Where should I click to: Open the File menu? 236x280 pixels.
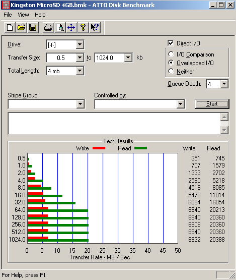point(8,15)
